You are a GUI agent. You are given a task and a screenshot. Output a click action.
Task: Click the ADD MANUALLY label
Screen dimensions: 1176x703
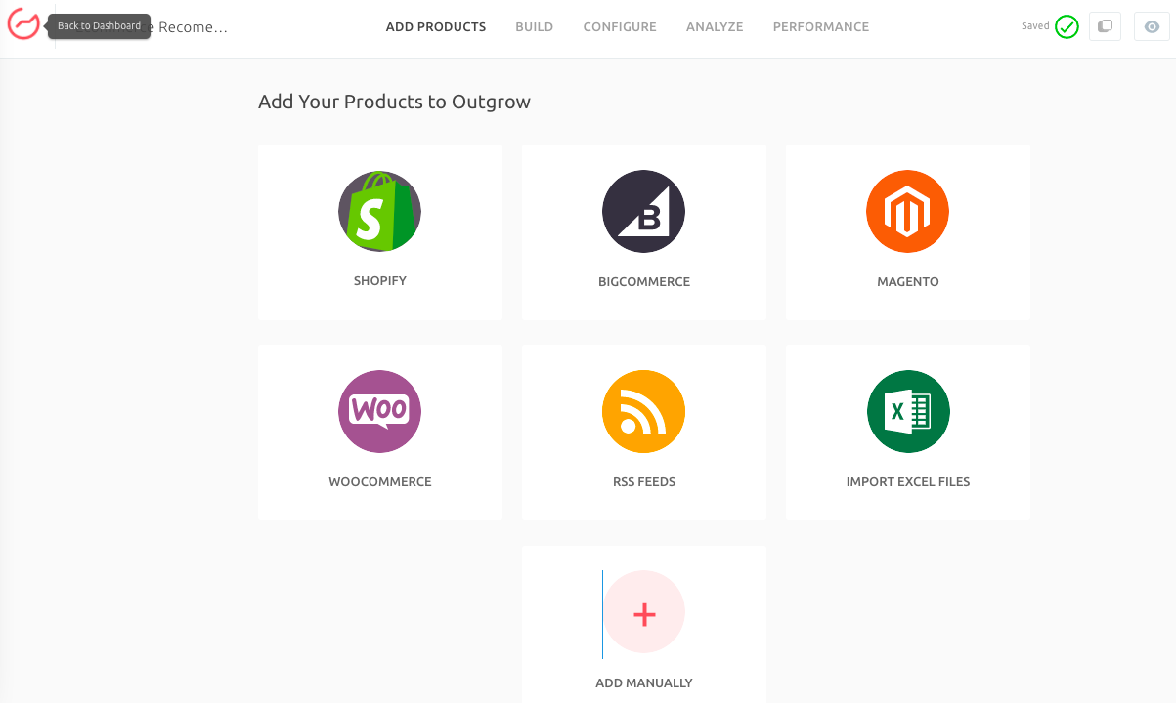click(x=644, y=683)
